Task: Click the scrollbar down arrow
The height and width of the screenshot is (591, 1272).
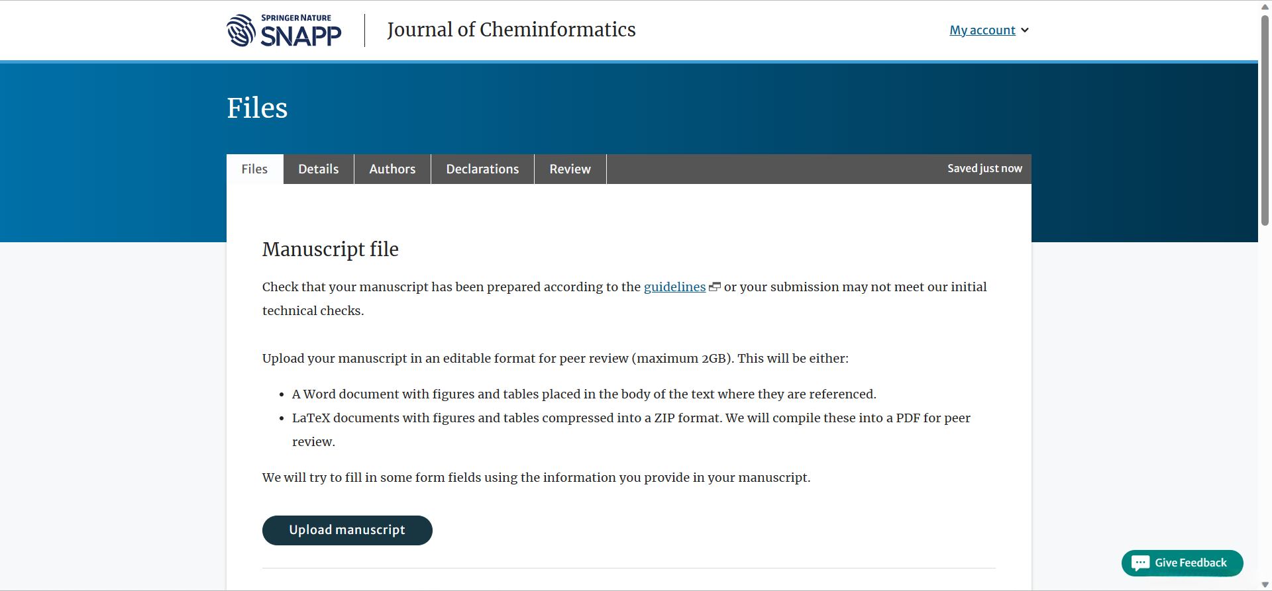Action: click(1265, 584)
